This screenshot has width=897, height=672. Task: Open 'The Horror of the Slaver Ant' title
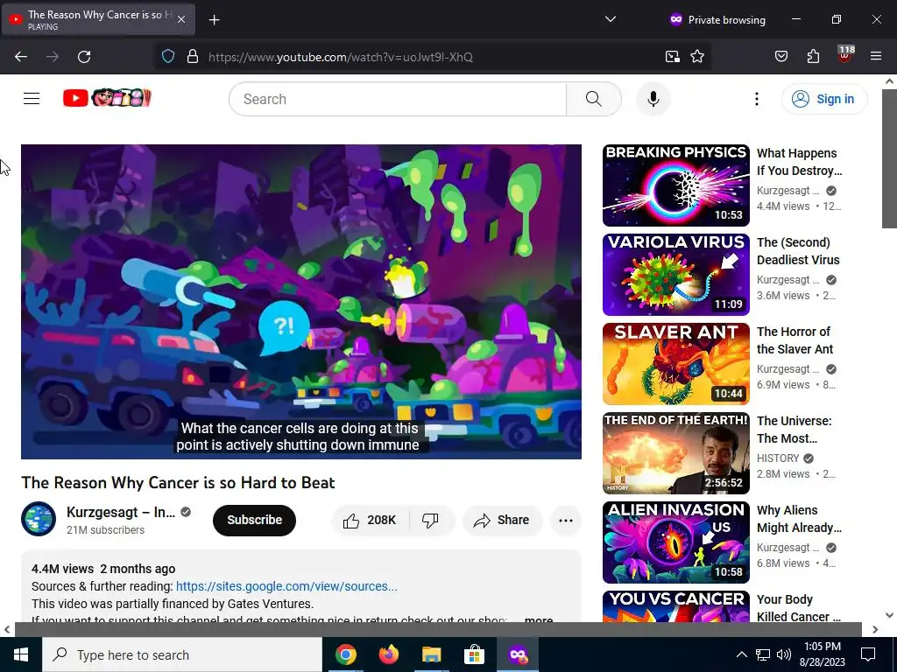pos(795,340)
